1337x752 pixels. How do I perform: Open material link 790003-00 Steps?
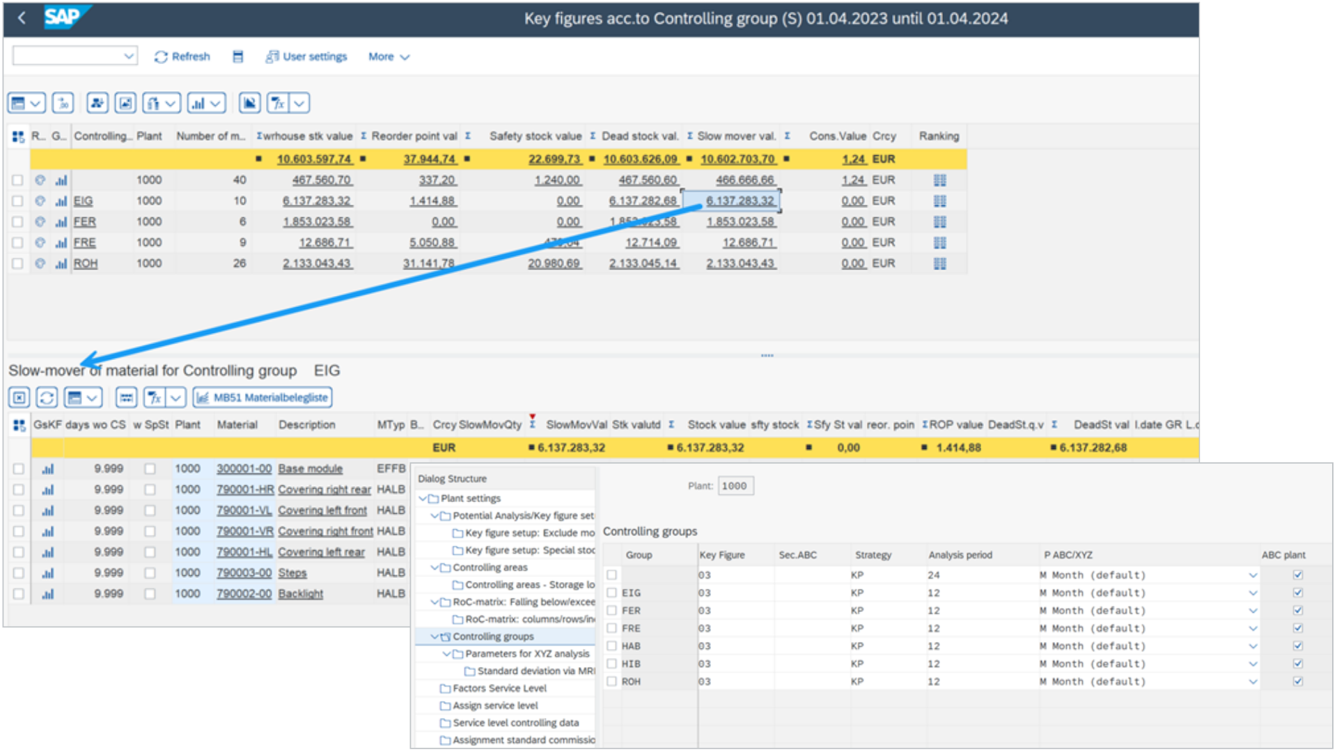[x=244, y=573]
